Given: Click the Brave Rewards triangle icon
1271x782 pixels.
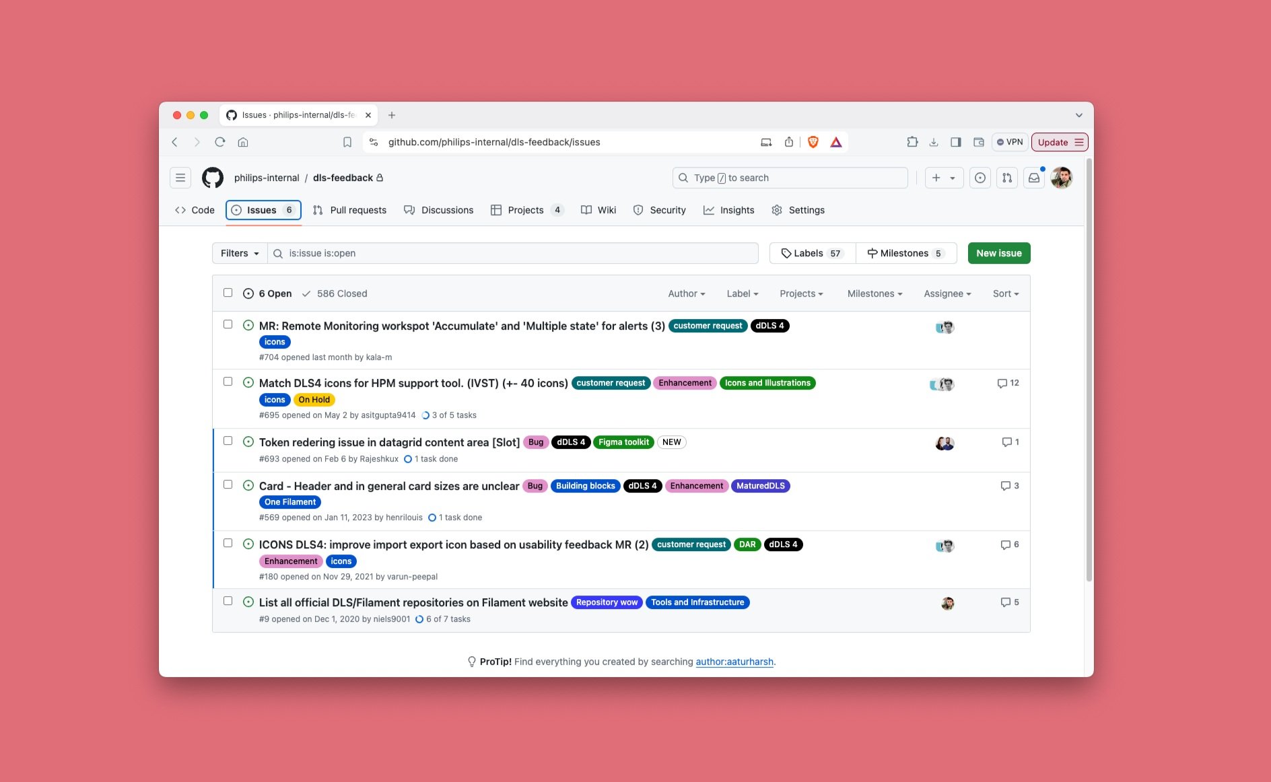Looking at the screenshot, I should click(x=836, y=142).
